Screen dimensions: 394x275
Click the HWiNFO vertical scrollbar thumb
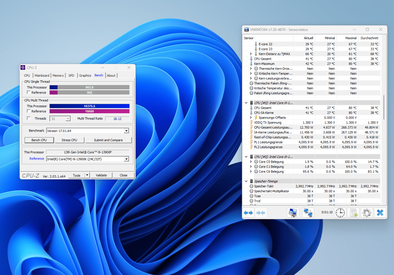[384, 107]
